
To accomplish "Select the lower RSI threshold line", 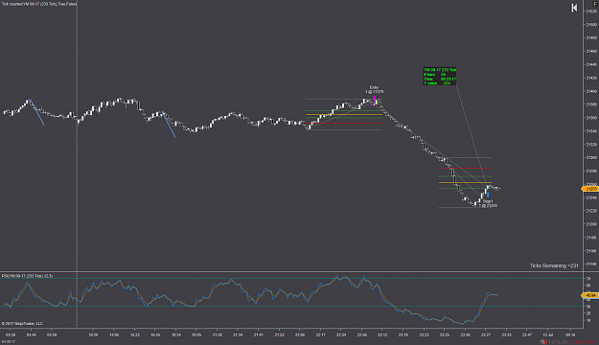I will pos(292,307).
